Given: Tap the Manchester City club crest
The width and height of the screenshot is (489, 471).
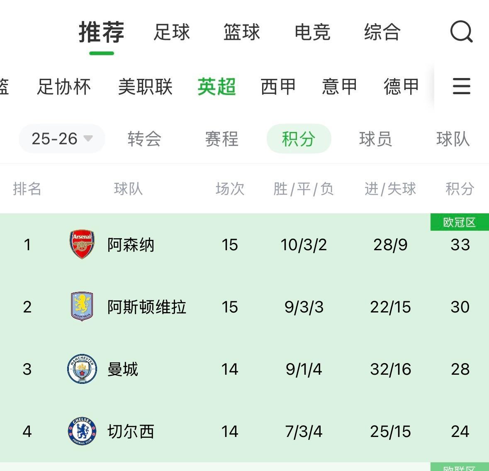Looking at the screenshot, I should click(82, 369).
